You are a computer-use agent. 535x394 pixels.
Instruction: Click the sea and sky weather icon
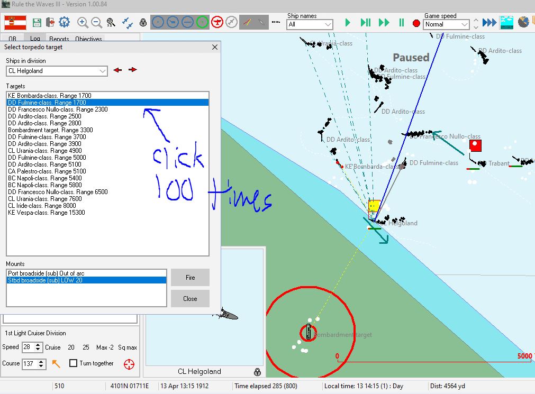click(x=506, y=23)
